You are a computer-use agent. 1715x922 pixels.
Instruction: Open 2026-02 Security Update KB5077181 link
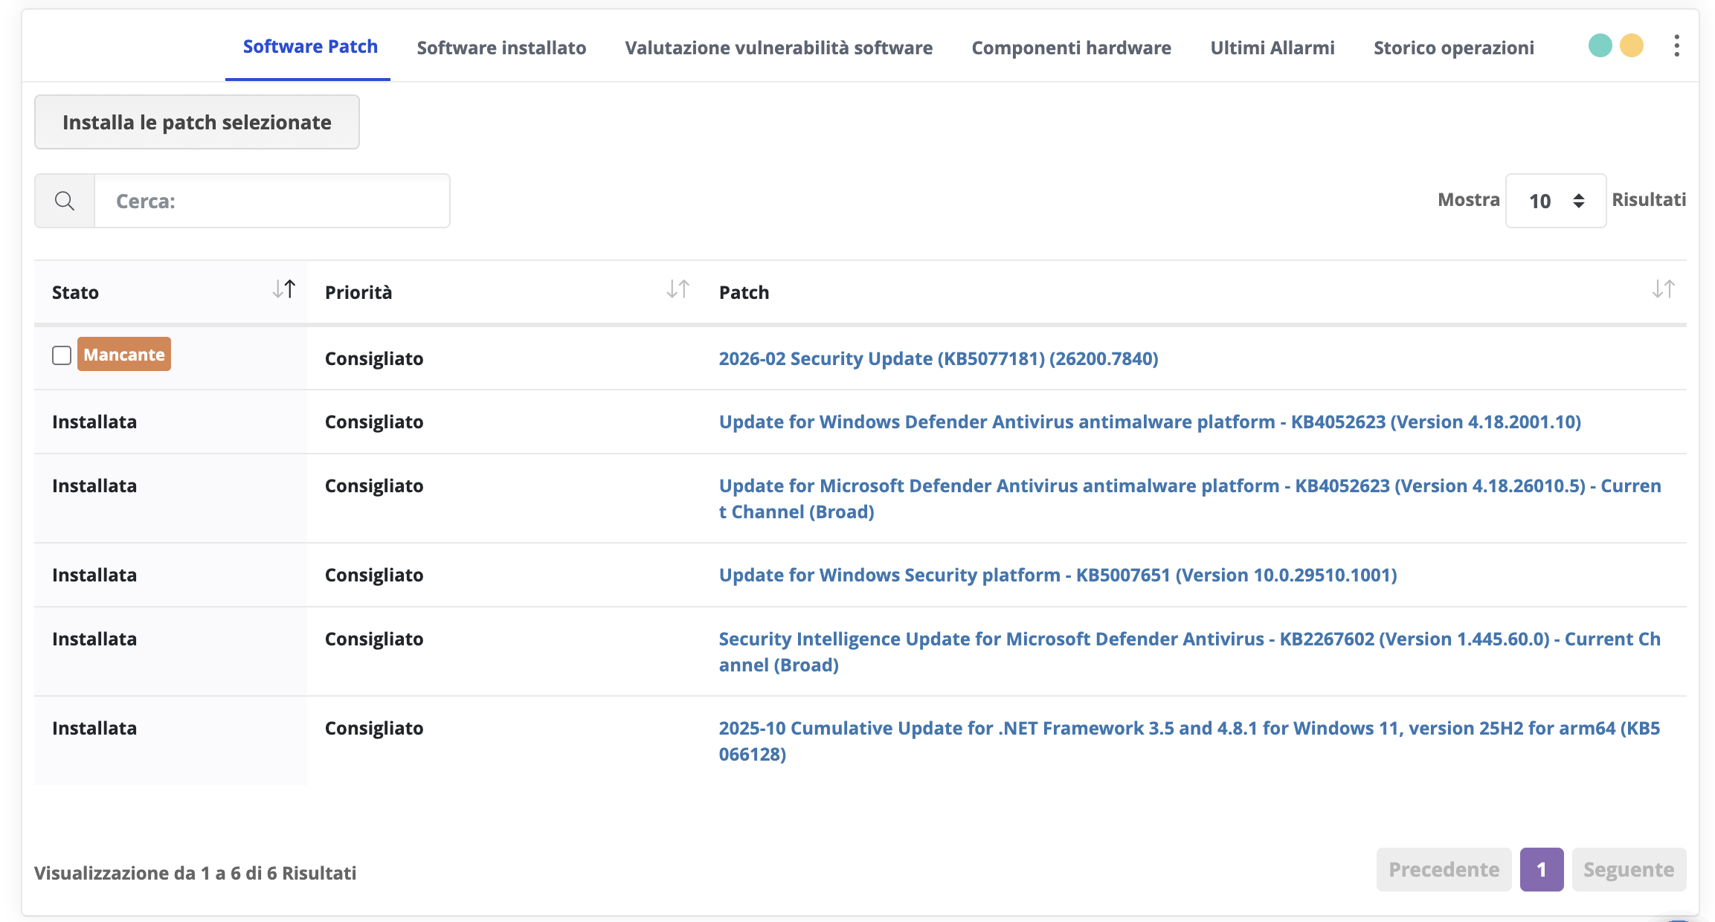pyautogui.click(x=938, y=358)
